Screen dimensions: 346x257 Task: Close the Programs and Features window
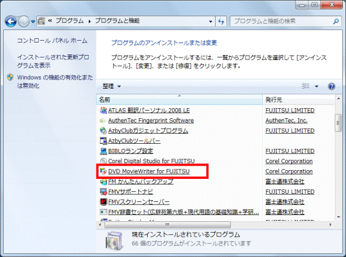coord(332,4)
